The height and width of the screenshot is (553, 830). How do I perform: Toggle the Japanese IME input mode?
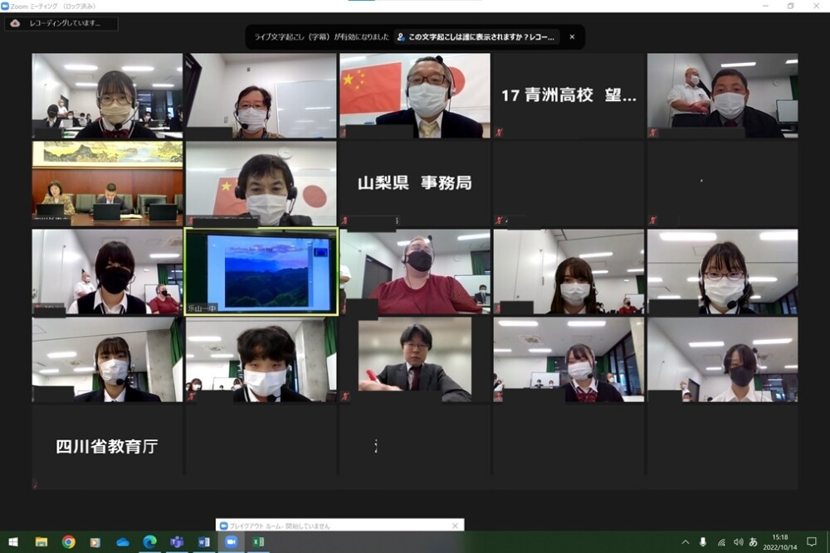(x=753, y=542)
